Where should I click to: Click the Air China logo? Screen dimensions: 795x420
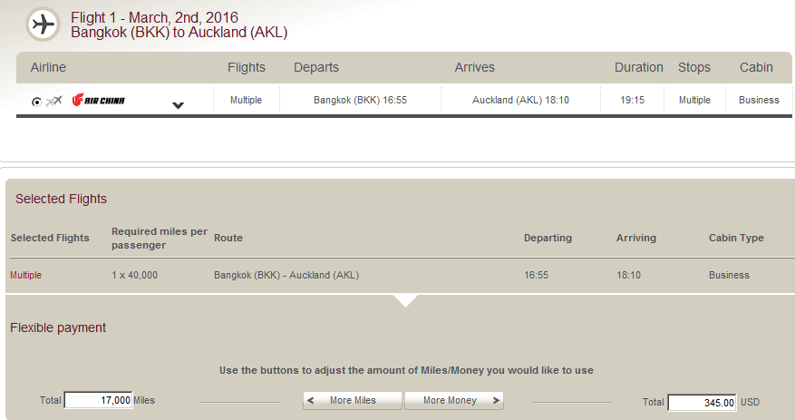coord(98,101)
